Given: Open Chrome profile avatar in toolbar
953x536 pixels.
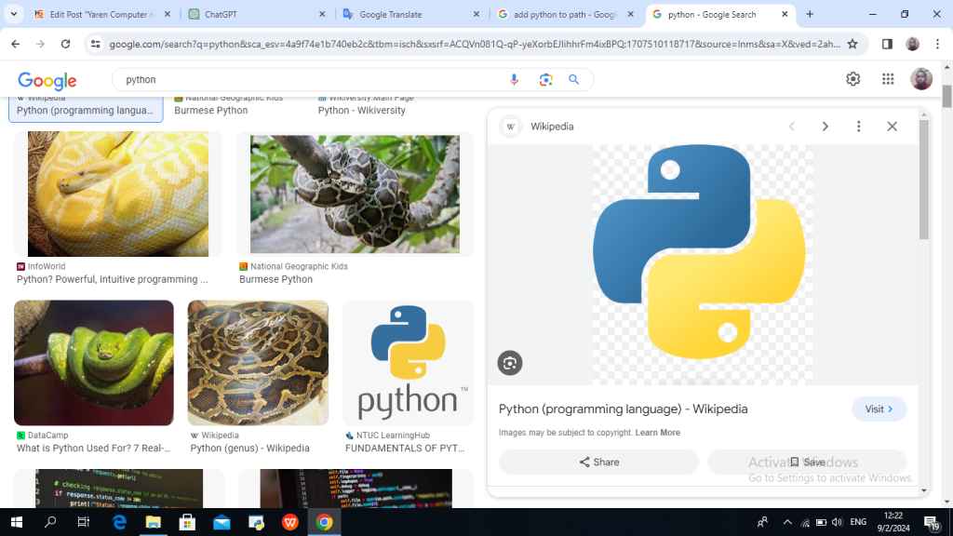Looking at the screenshot, I should [x=912, y=44].
